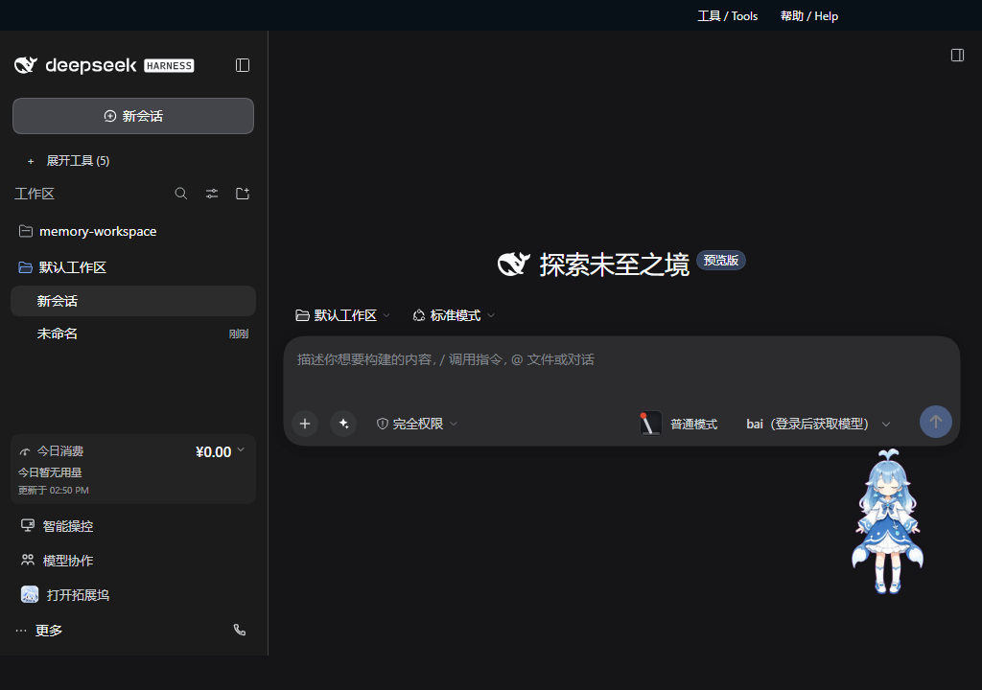This screenshot has width=982, height=690.
Task: Click the phone icon in sidebar
Action: [x=239, y=630]
